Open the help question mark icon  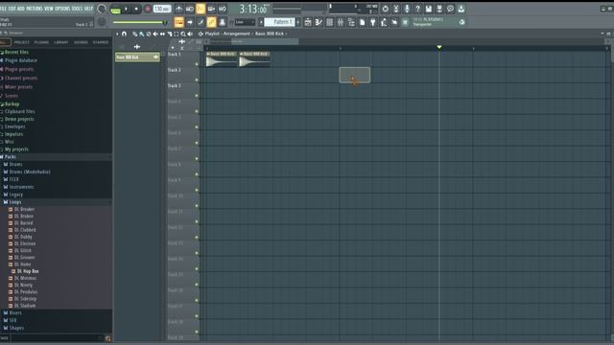(x=418, y=9)
